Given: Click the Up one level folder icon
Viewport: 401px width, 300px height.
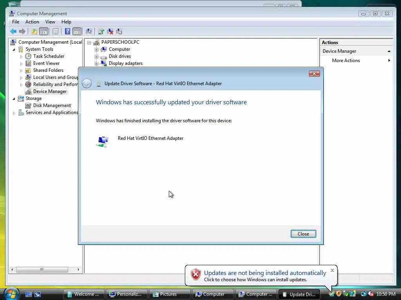Looking at the screenshot, I should 34,31.
